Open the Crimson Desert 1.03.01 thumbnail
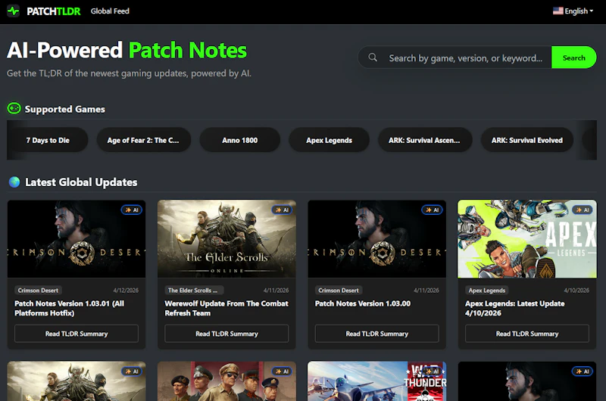Image resolution: width=606 pixels, height=401 pixels. [77, 239]
